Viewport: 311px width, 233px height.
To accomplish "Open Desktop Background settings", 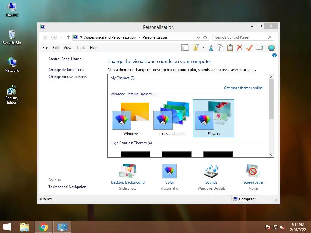I will tap(128, 177).
